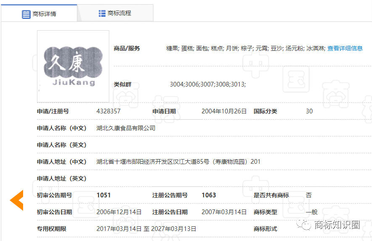The width and height of the screenshot is (372, 241).
Task: Click the 类似群 label
Action: click(x=122, y=84)
